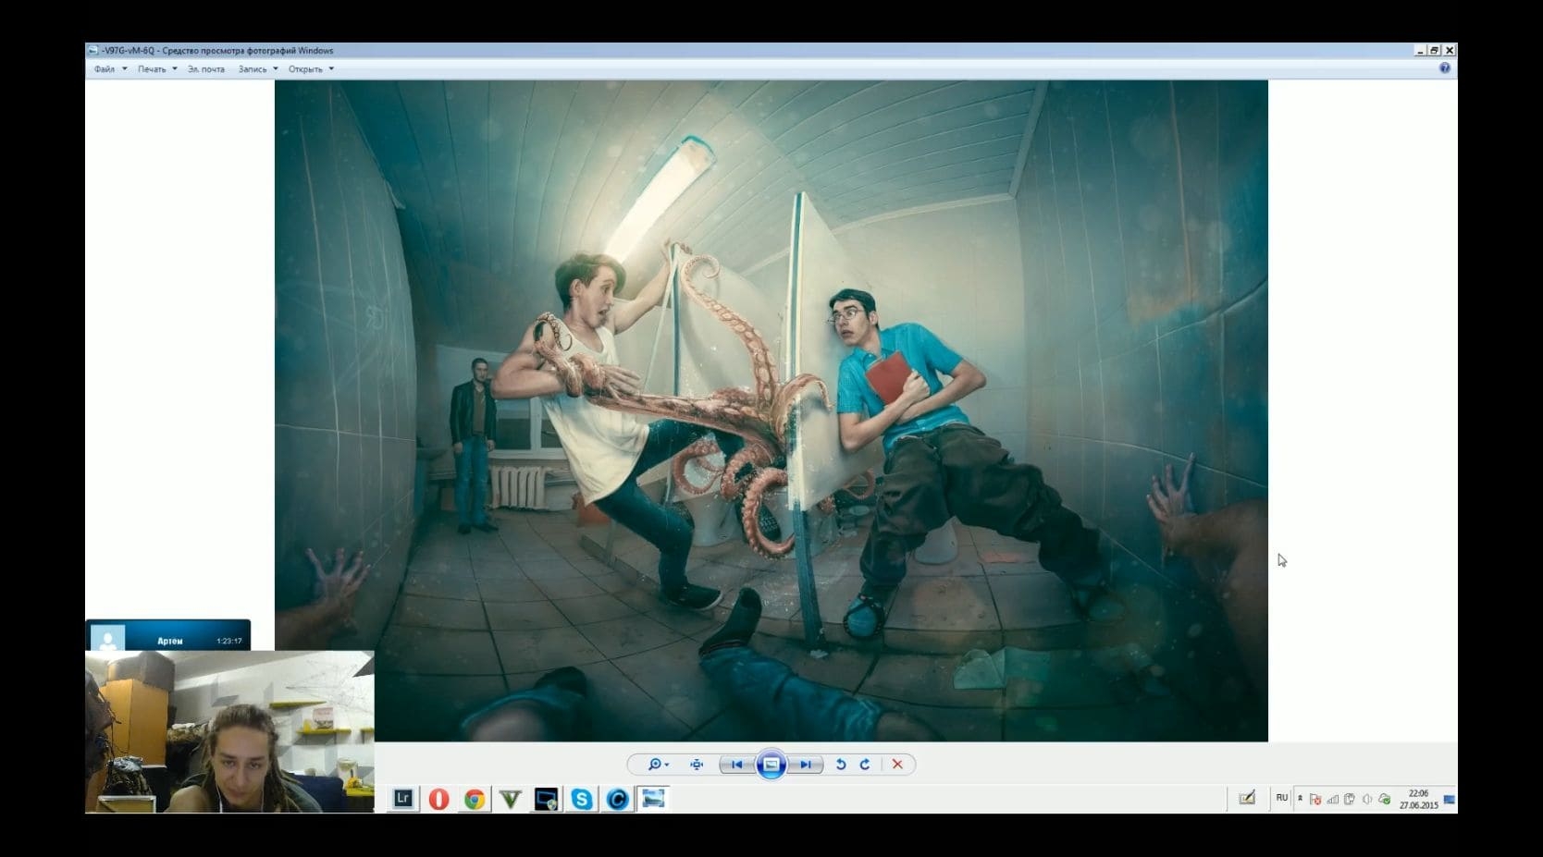The height and width of the screenshot is (857, 1543).
Task: Click the Show Desktop button at the taskbar end
Action: tap(1450, 800)
